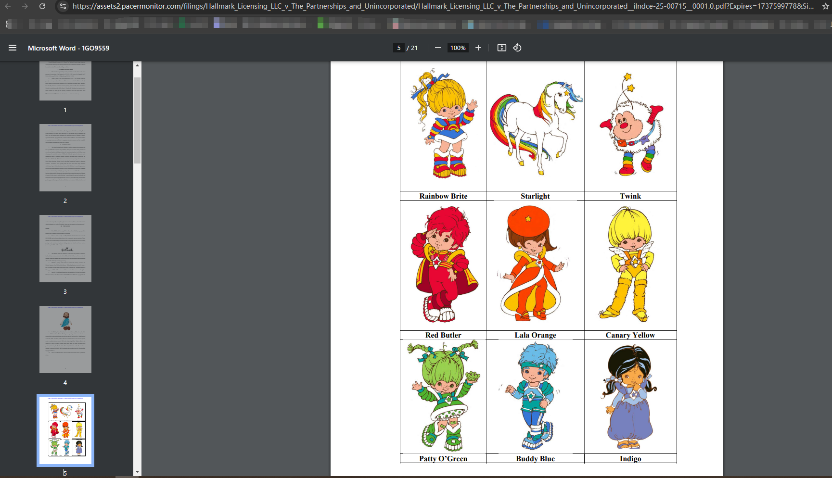The height and width of the screenshot is (478, 832).
Task: Toggle the PDF sidebar with the hamburger icon
Action: click(x=13, y=48)
